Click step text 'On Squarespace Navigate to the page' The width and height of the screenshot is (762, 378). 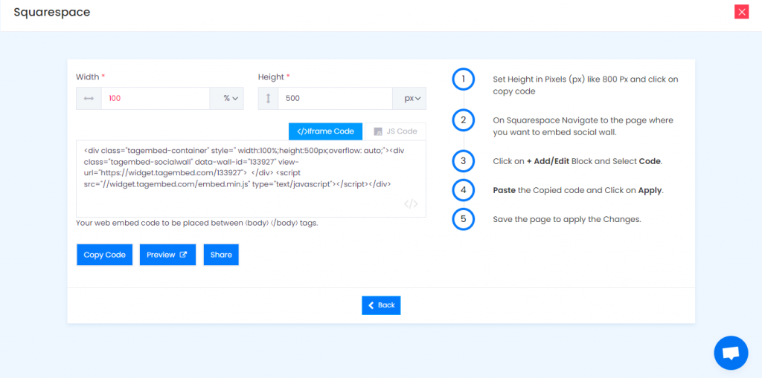pyautogui.click(x=583, y=126)
